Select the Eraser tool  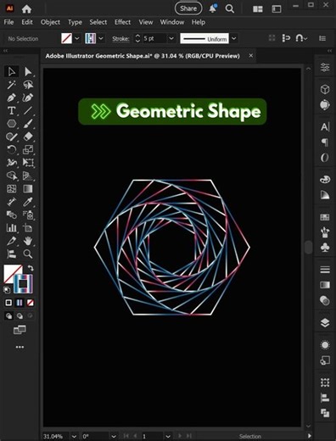[x=28, y=137]
